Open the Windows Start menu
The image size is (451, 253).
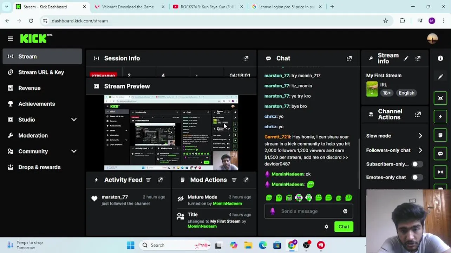click(x=131, y=245)
